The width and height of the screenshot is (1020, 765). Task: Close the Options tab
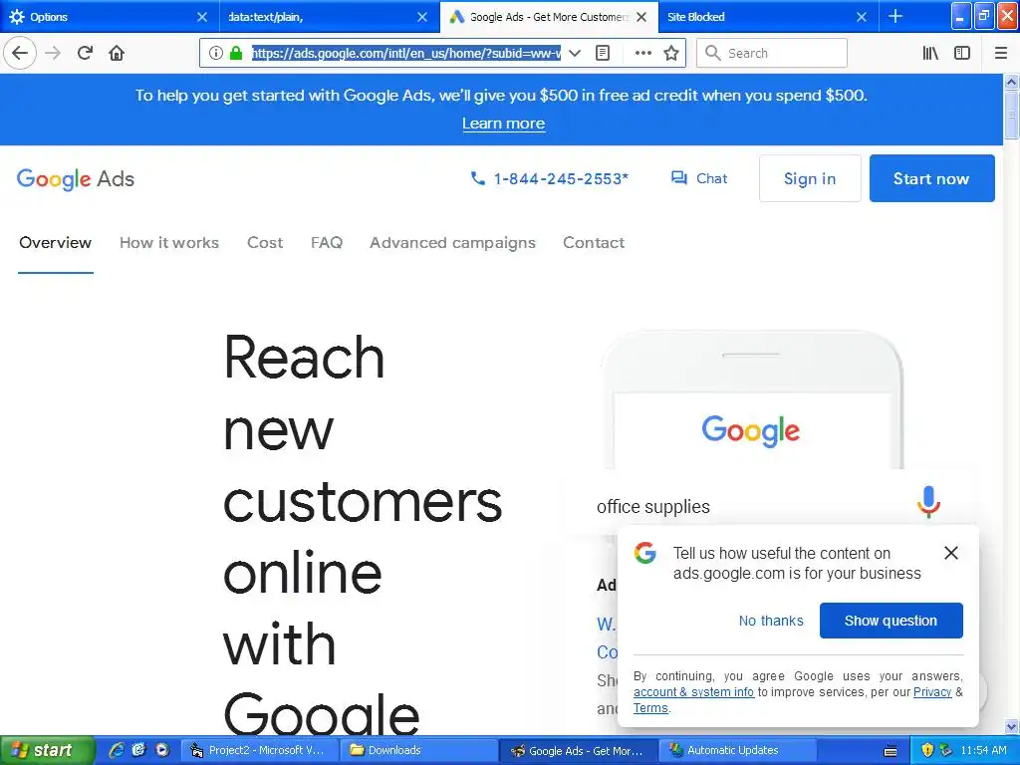202,17
